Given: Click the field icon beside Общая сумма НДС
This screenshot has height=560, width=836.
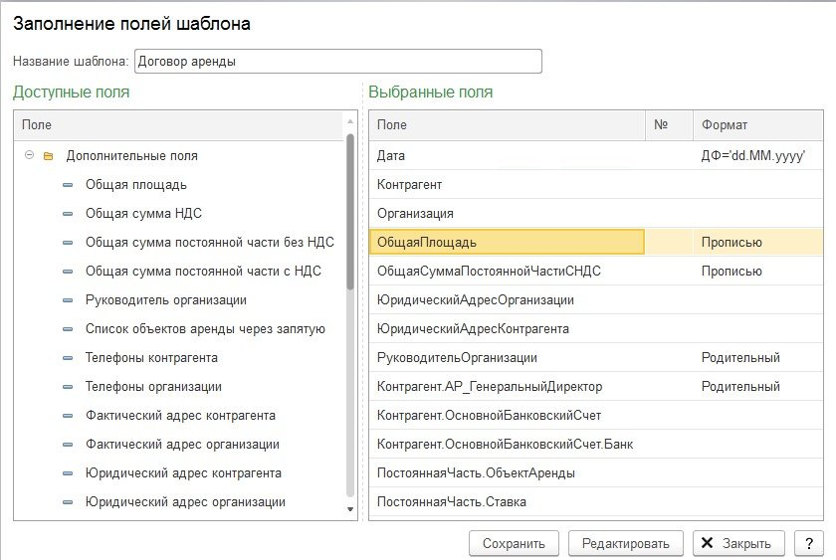Looking at the screenshot, I should pyautogui.click(x=68, y=214).
